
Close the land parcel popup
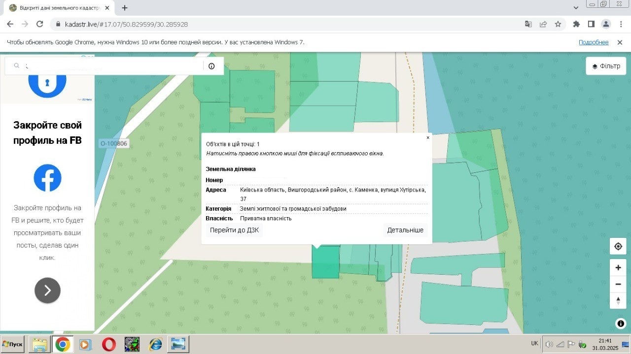pyautogui.click(x=427, y=138)
